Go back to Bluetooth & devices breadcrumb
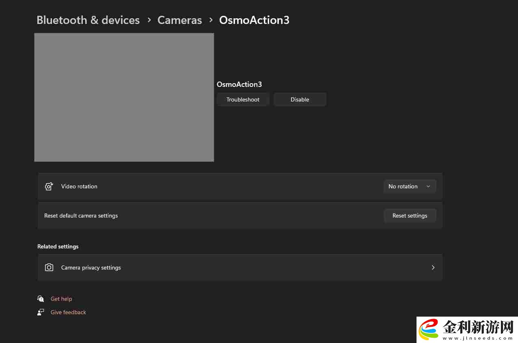The height and width of the screenshot is (343, 518). point(88,20)
